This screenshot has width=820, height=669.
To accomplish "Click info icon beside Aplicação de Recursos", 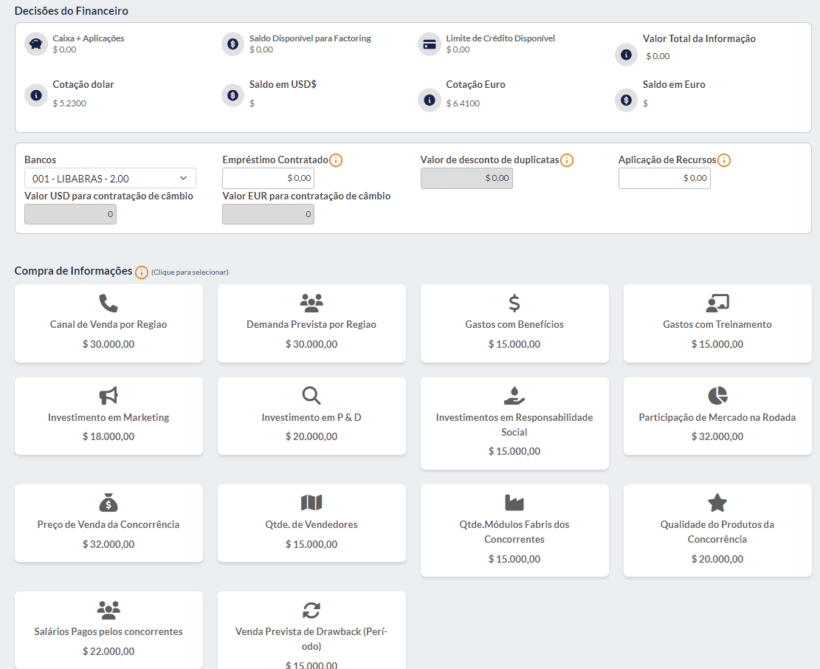I will coord(724,160).
